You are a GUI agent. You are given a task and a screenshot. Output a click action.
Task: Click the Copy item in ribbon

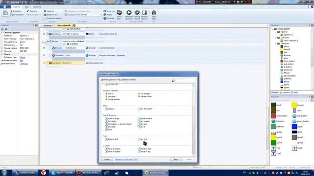pyautogui.click(x=17, y=15)
